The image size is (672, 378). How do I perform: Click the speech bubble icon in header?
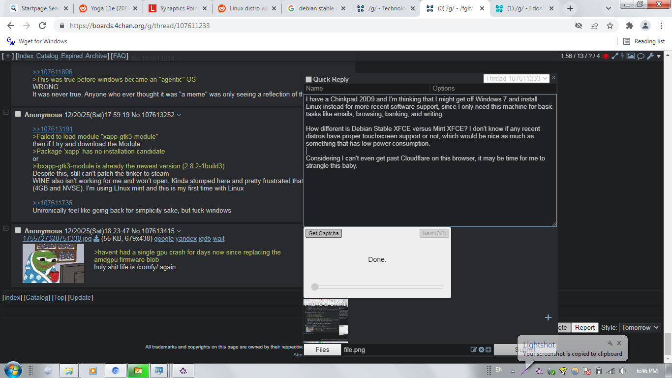pos(641,56)
